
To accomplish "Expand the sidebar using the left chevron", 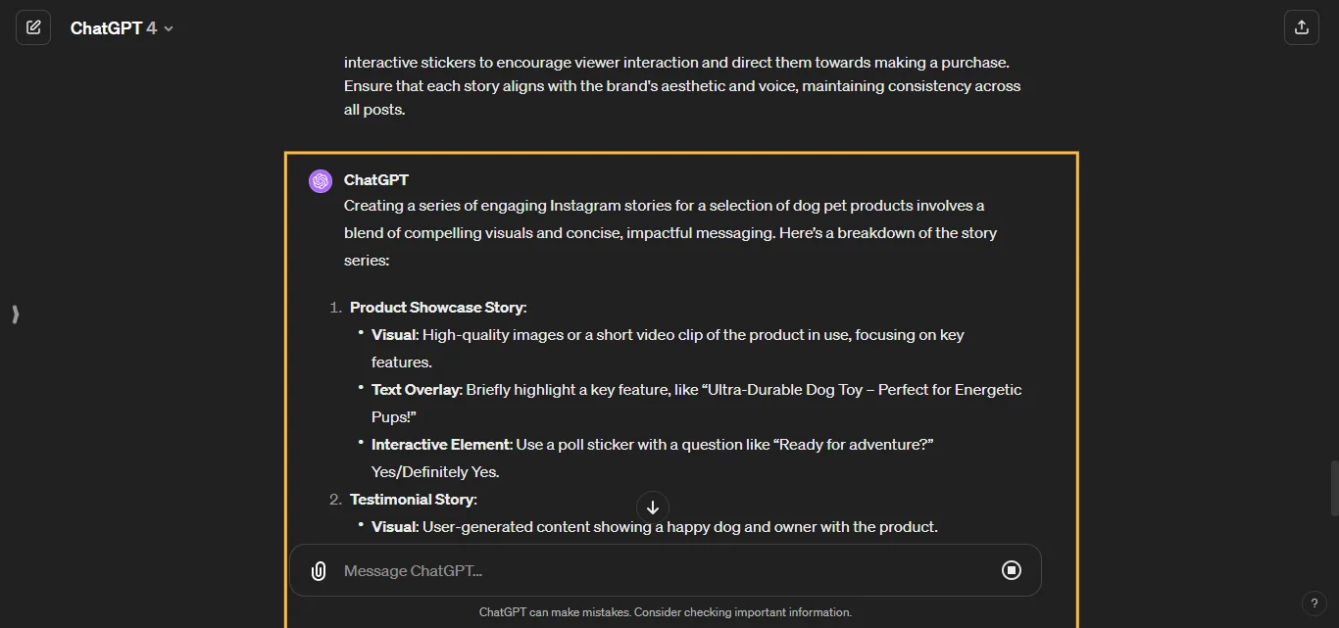I will coord(15,314).
